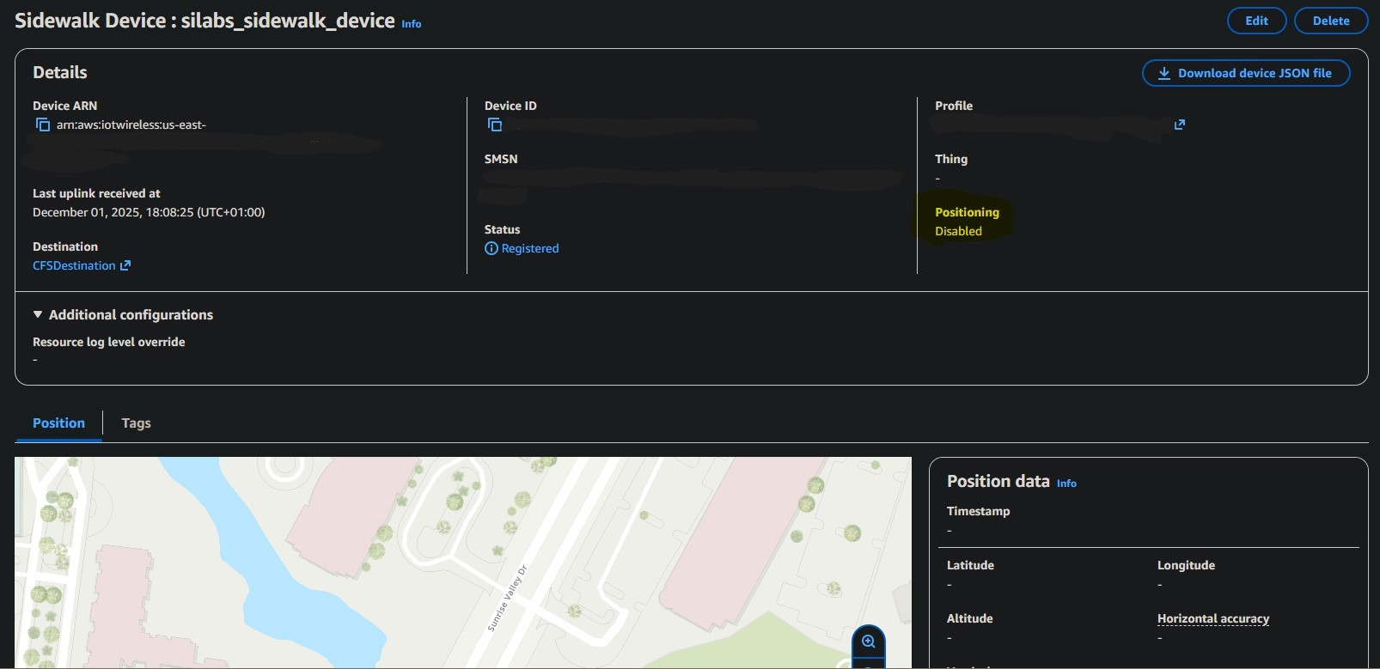The width and height of the screenshot is (1380, 669).
Task: Copy the Device ARN to clipboard
Action: 42,125
